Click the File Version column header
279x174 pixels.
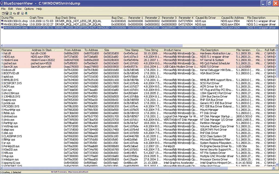pyautogui.click(x=245, y=50)
